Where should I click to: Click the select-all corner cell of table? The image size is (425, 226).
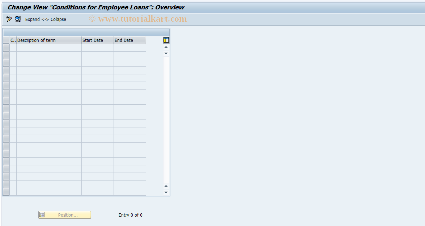6,40
